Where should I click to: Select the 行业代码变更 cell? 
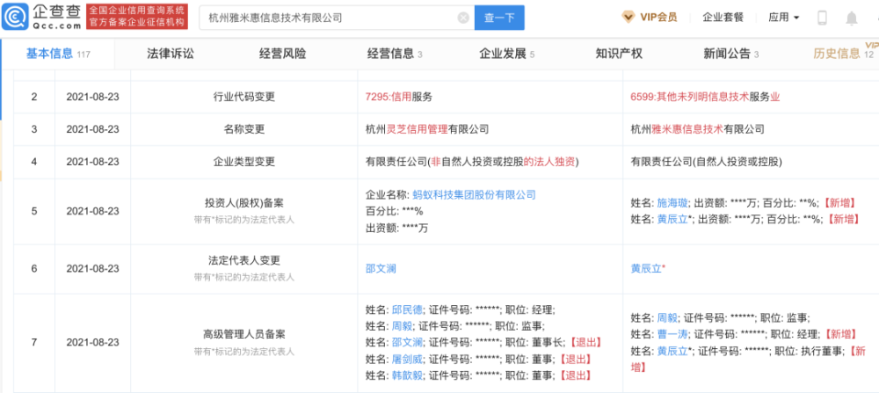click(x=243, y=97)
